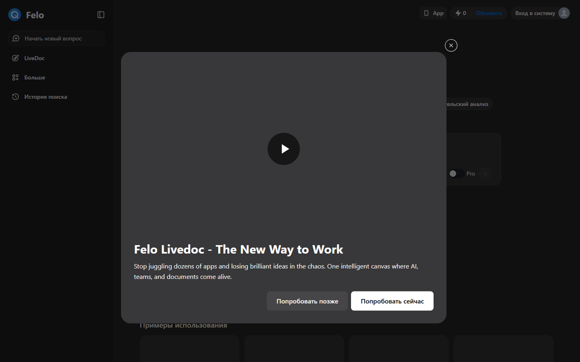This screenshot has height=362, width=580.
Task: Choose Попробовать сейчас button
Action: pyautogui.click(x=392, y=301)
